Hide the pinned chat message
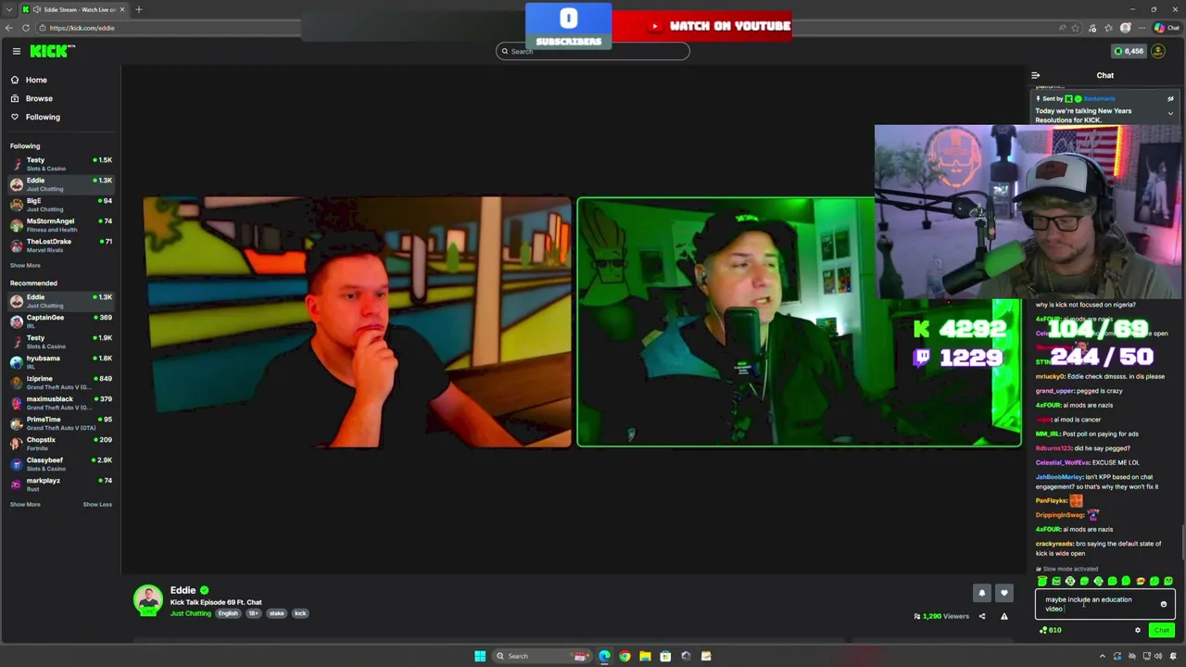Screen dimensions: 1186x667 coord(1170,98)
